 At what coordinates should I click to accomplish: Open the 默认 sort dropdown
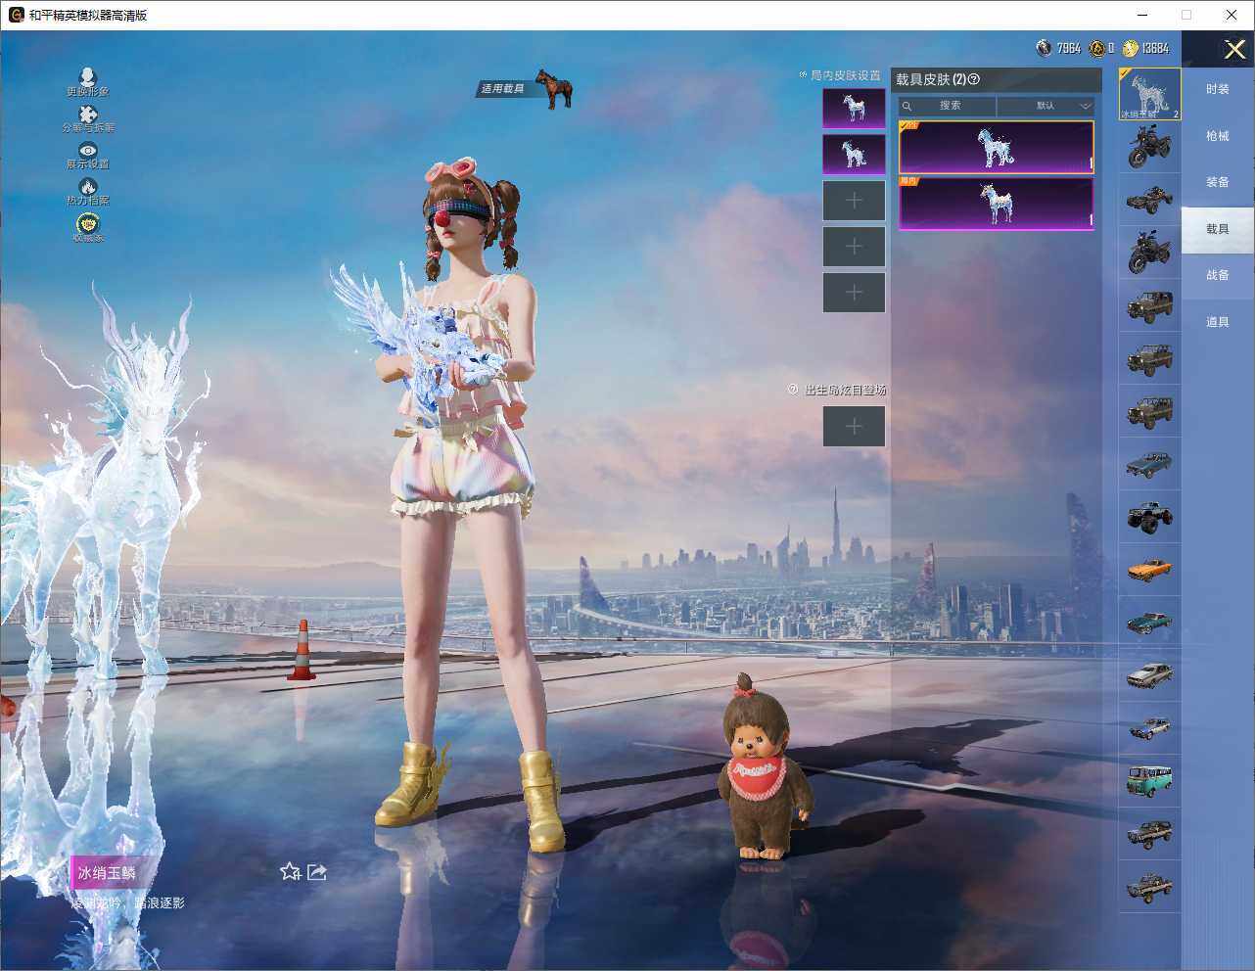pos(1046,106)
